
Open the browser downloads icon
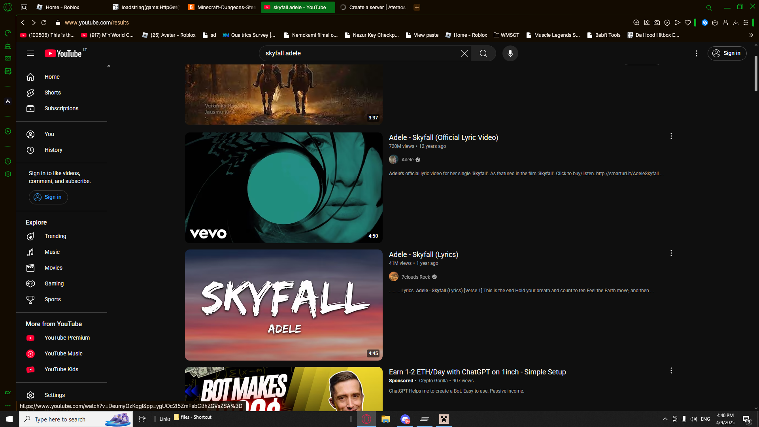(x=736, y=23)
